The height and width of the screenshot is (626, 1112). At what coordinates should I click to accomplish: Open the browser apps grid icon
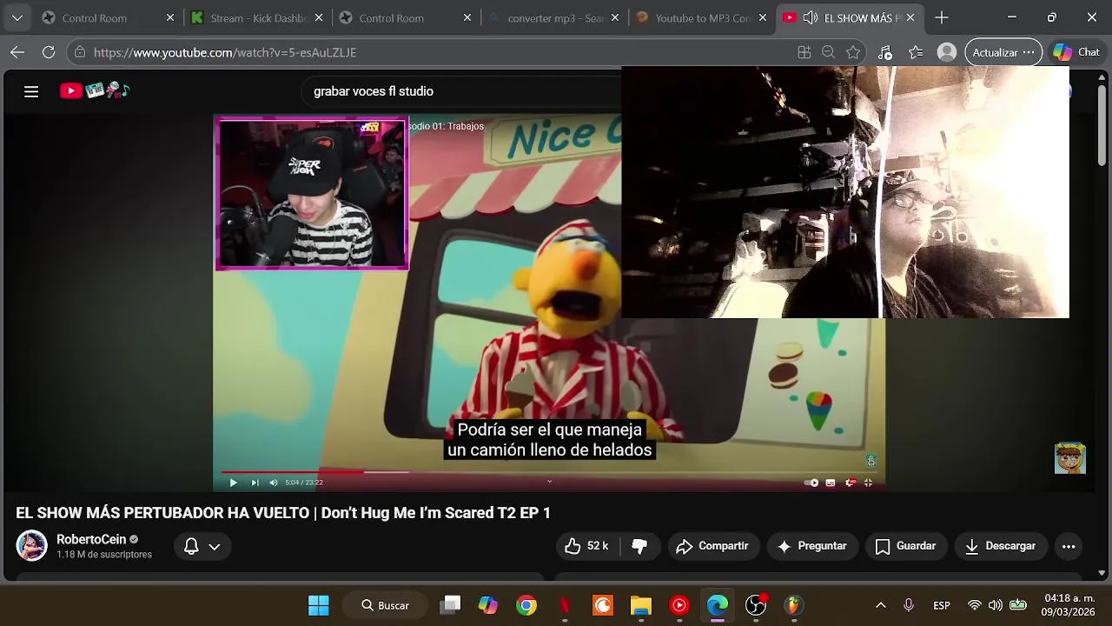[804, 52]
